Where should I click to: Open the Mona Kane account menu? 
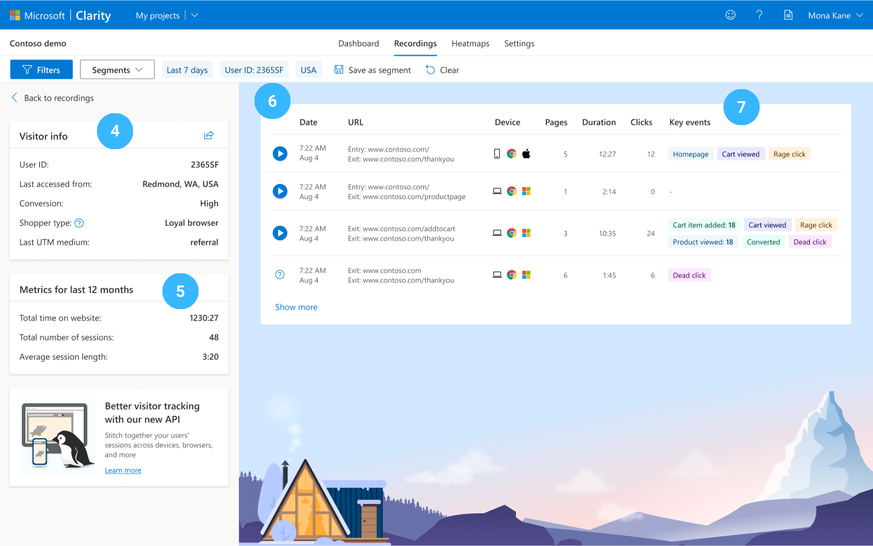[835, 15]
